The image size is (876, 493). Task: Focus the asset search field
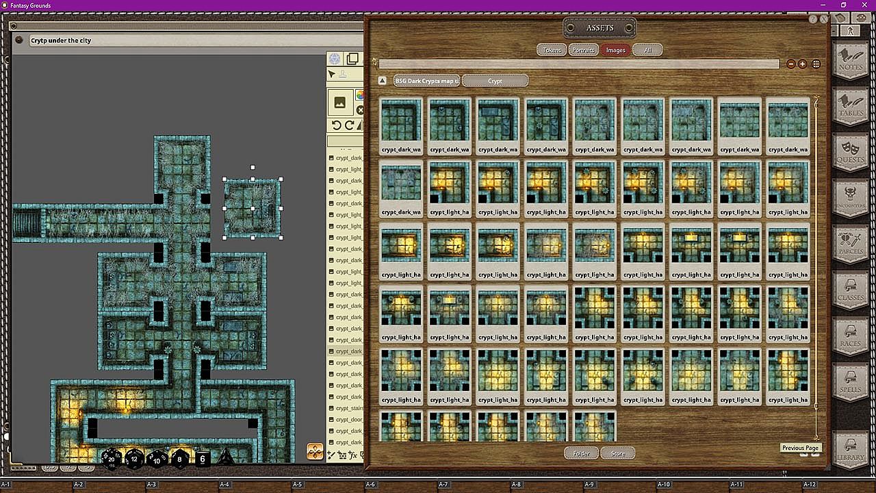point(579,64)
